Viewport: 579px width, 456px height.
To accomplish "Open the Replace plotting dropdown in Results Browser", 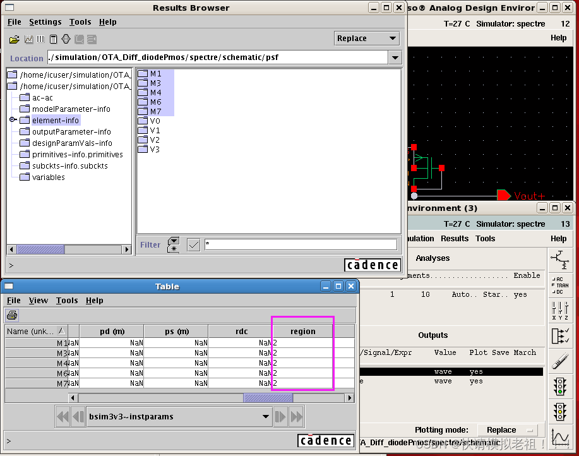I will pos(366,39).
